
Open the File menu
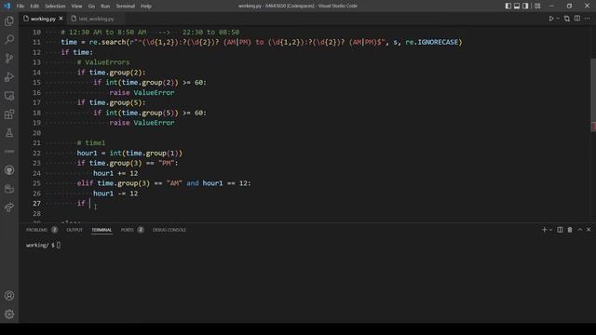pyautogui.click(x=20, y=7)
